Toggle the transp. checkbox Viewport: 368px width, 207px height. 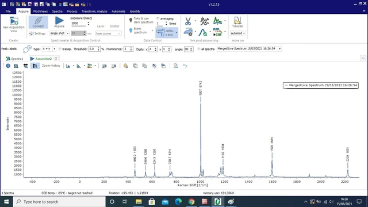60,49
